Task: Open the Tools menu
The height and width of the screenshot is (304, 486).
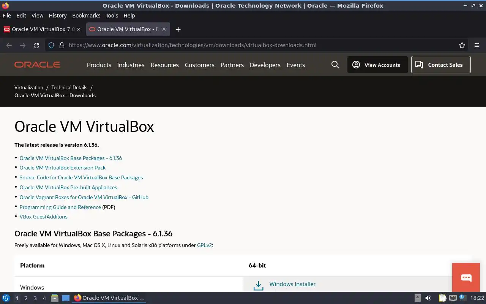Action: [112, 16]
